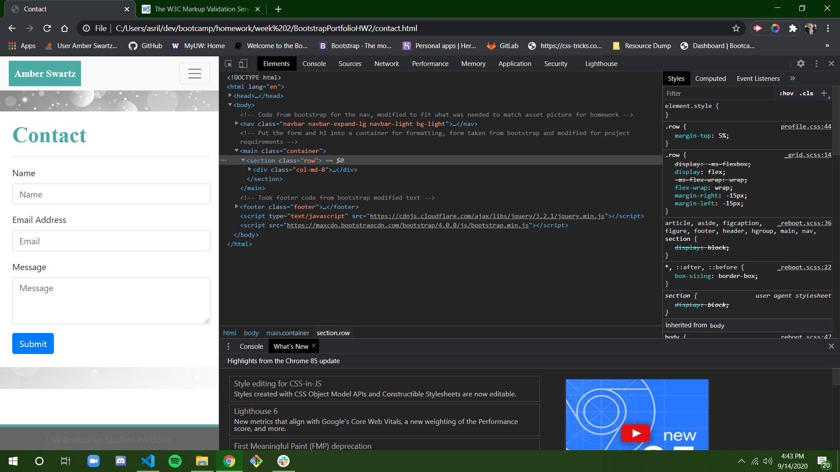Select the Computed styles tab
840x472 pixels.
(x=710, y=79)
